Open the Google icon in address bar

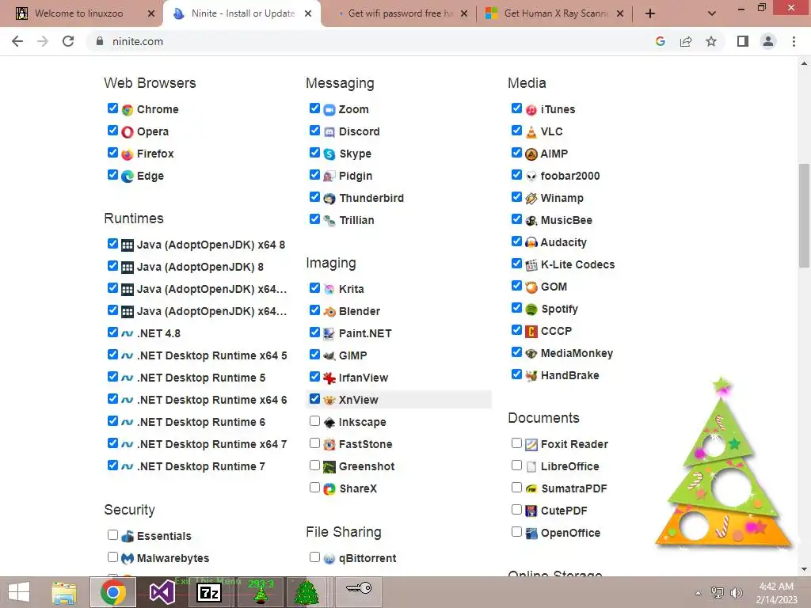click(x=661, y=41)
